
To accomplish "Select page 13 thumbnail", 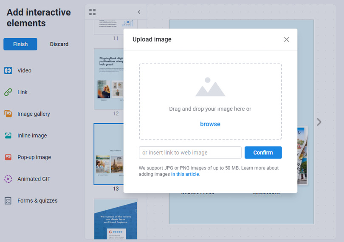I will click(109, 154).
